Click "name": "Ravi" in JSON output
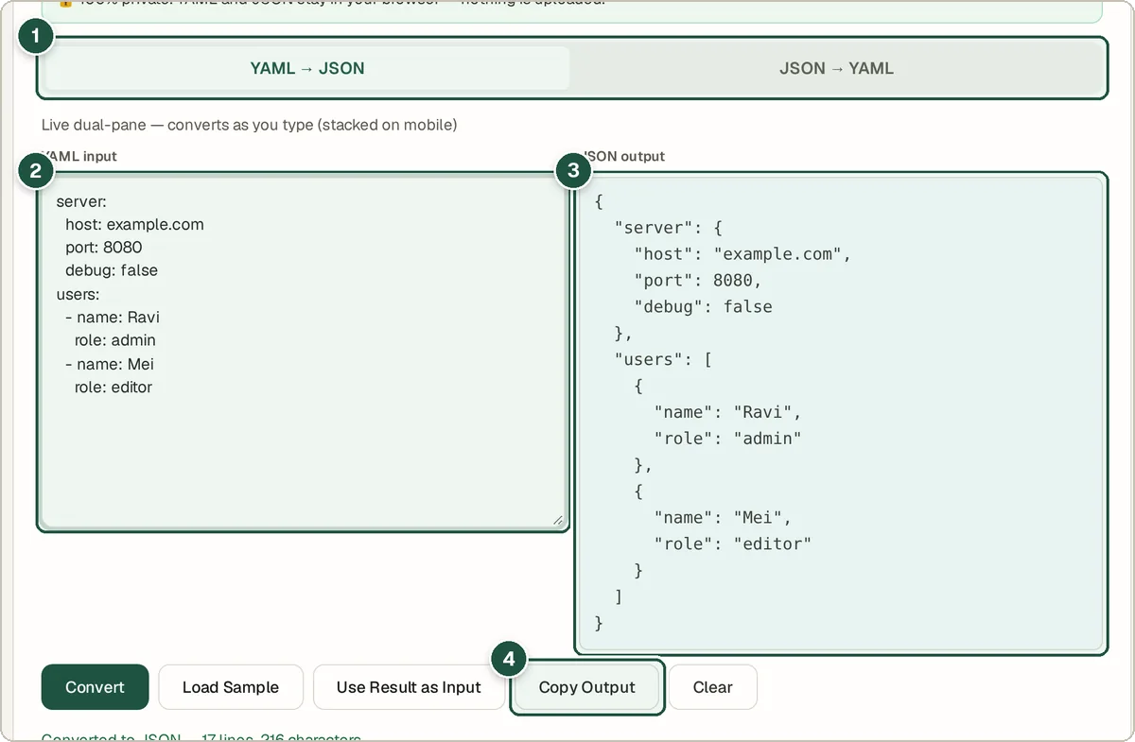1135x742 pixels. [x=728, y=413]
